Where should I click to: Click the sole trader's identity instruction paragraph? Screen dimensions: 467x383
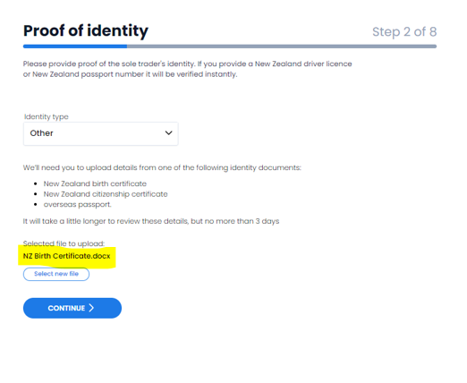click(x=188, y=69)
